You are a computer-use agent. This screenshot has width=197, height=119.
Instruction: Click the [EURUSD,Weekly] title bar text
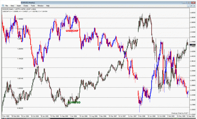28,3
